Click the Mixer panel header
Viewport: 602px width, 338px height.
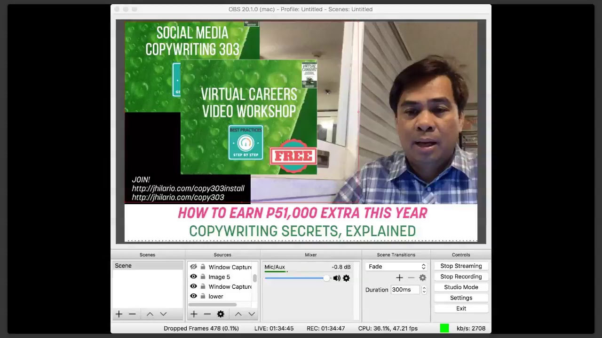(x=311, y=255)
